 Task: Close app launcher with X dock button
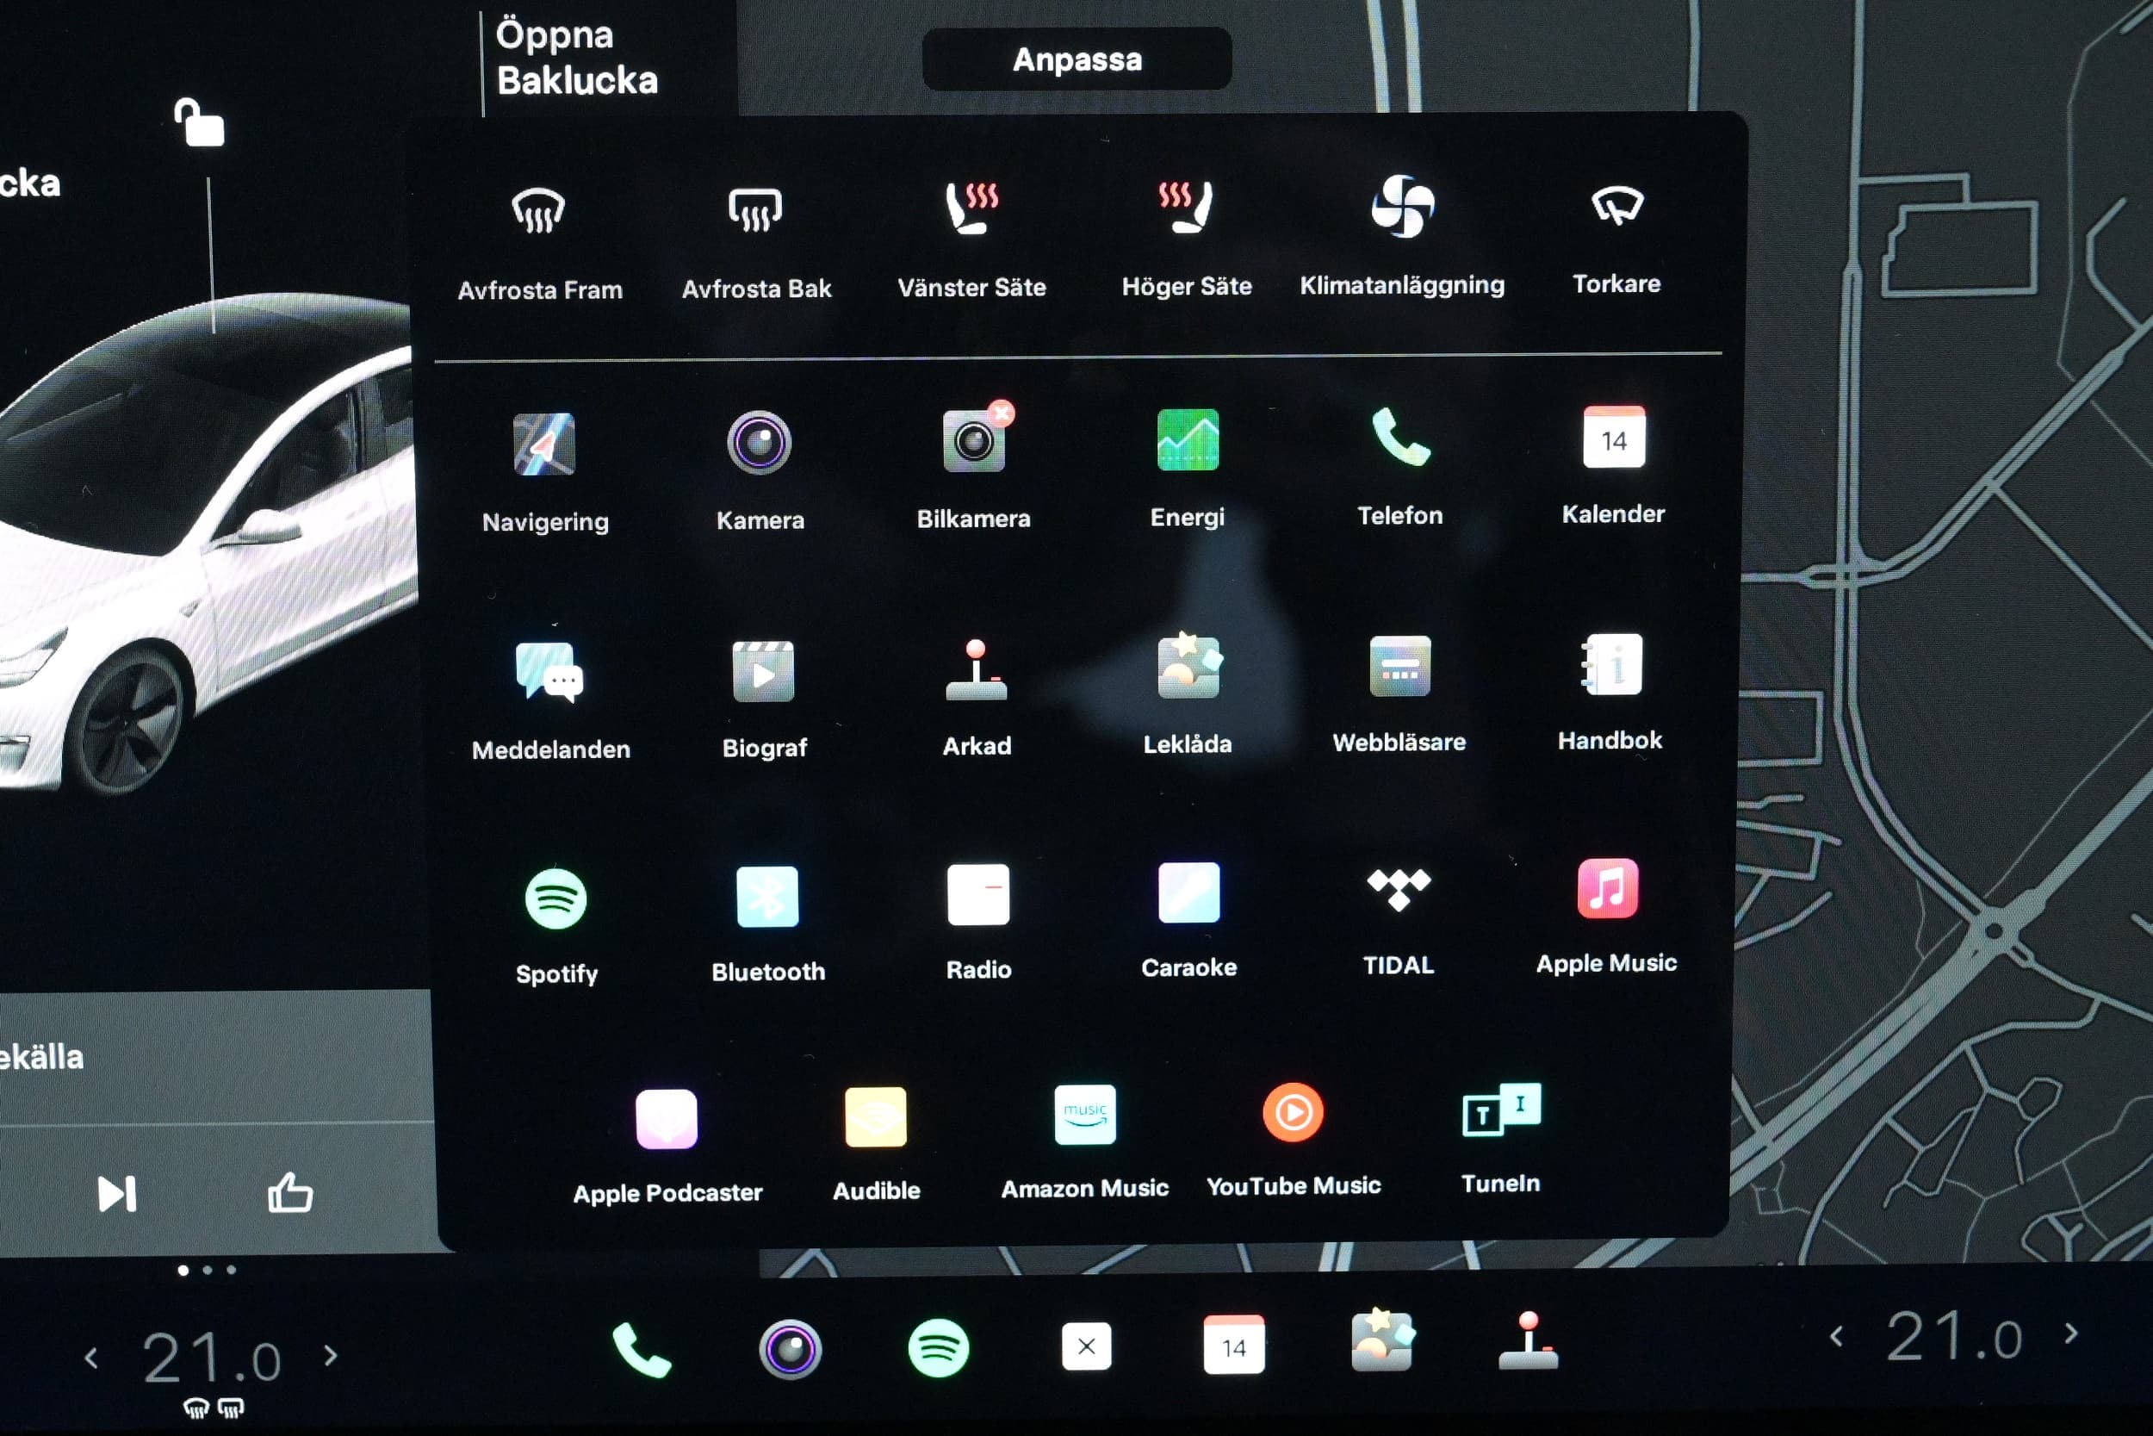[x=1087, y=1346]
